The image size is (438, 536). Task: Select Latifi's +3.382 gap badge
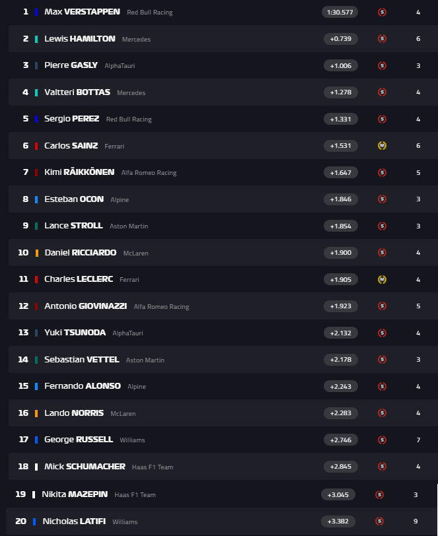pos(338,521)
